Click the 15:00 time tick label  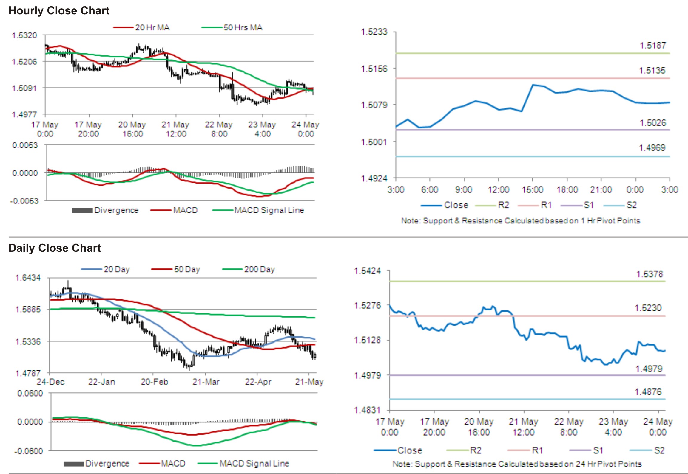[533, 190]
